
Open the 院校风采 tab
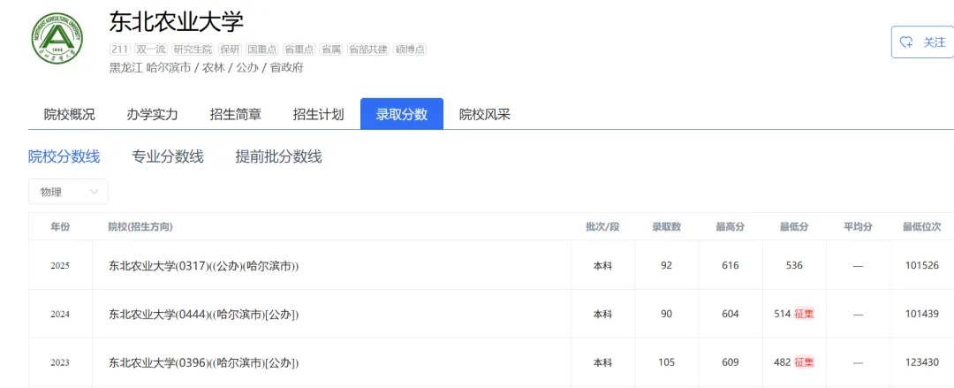point(484,115)
